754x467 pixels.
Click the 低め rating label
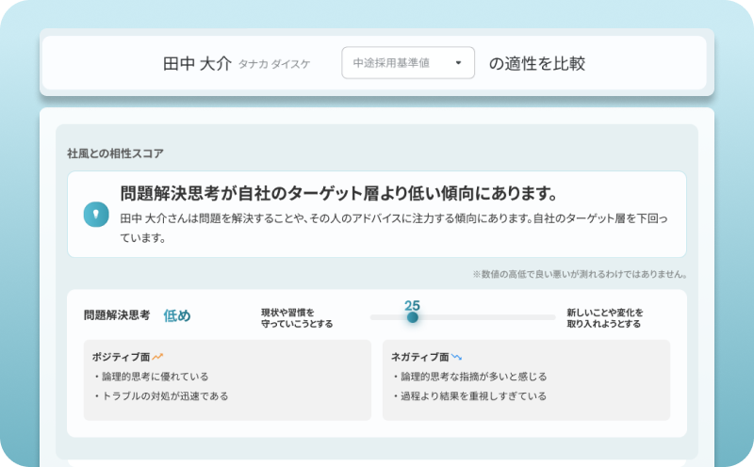(x=177, y=315)
